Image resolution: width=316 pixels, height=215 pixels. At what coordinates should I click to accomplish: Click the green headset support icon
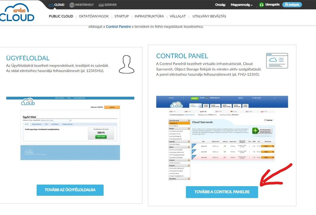tap(261, 5)
